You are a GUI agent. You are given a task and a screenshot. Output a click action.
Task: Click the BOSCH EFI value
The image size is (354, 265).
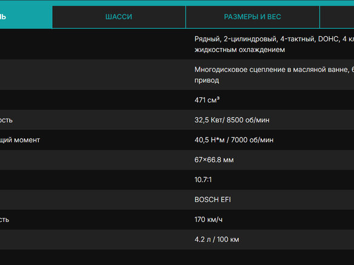tap(213, 200)
